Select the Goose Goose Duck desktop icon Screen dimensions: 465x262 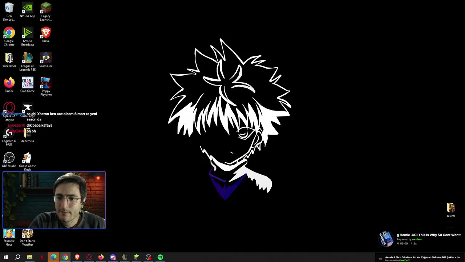[x=27, y=162]
